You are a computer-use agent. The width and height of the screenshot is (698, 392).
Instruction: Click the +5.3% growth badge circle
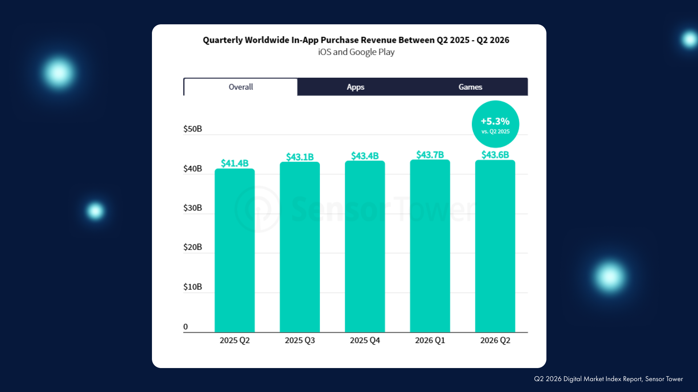pos(495,124)
